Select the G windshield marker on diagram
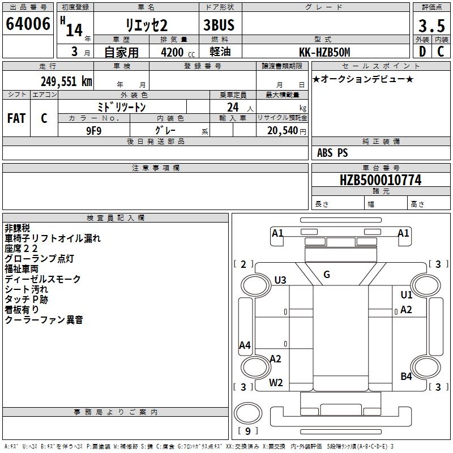 tap(327, 275)
